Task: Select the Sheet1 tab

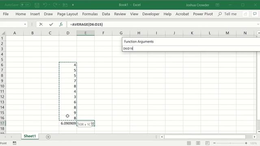Action: (30, 136)
